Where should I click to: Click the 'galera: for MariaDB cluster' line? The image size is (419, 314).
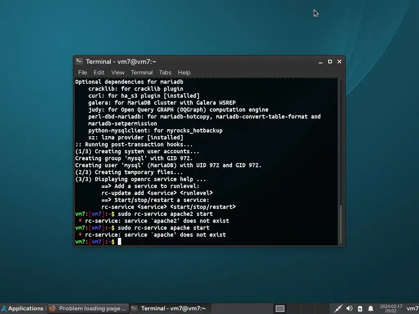pos(162,103)
